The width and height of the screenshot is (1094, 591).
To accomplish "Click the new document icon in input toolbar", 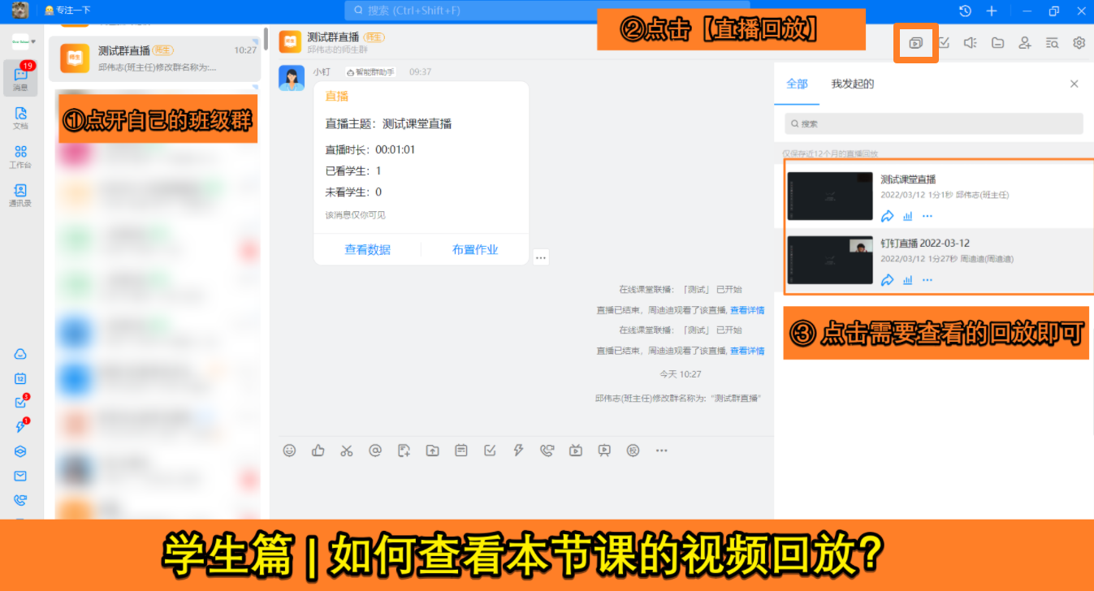I will click(x=404, y=451).
